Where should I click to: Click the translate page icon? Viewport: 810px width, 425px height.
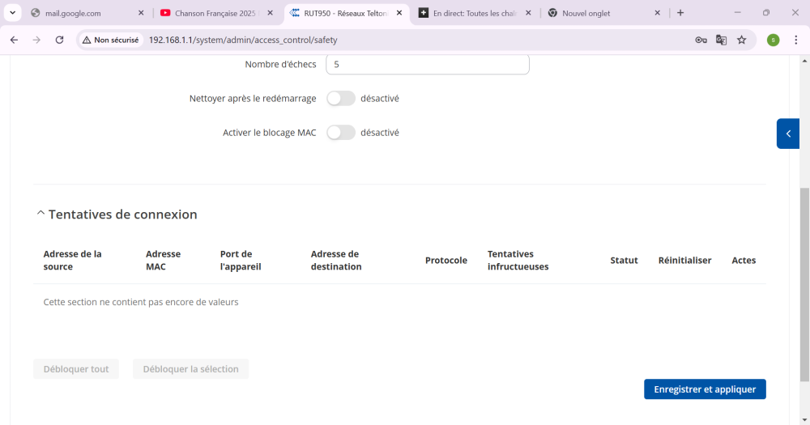(721, 40)
